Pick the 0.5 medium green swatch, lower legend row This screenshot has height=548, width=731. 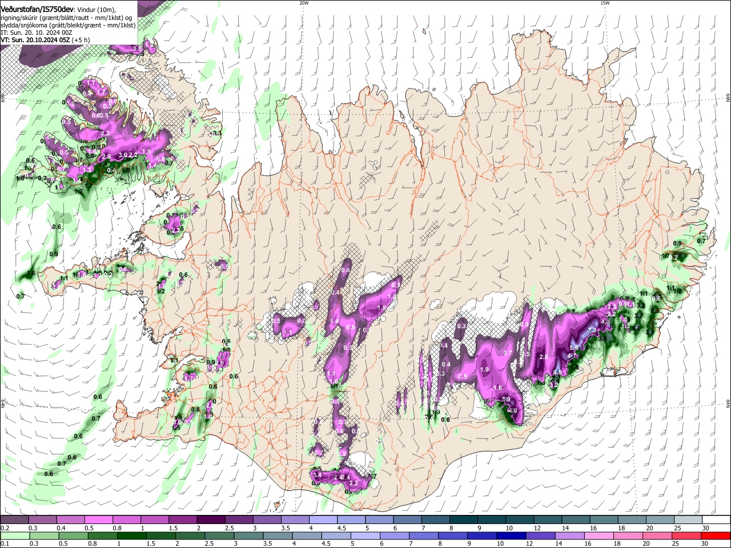(x=73, y=536)
